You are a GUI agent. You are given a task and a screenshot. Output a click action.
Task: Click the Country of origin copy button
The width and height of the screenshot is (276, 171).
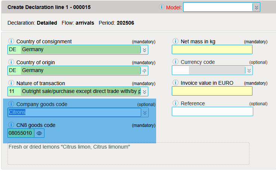145,71
